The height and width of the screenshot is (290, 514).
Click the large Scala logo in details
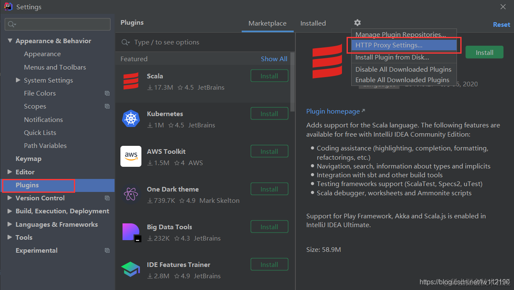point(327,61)
